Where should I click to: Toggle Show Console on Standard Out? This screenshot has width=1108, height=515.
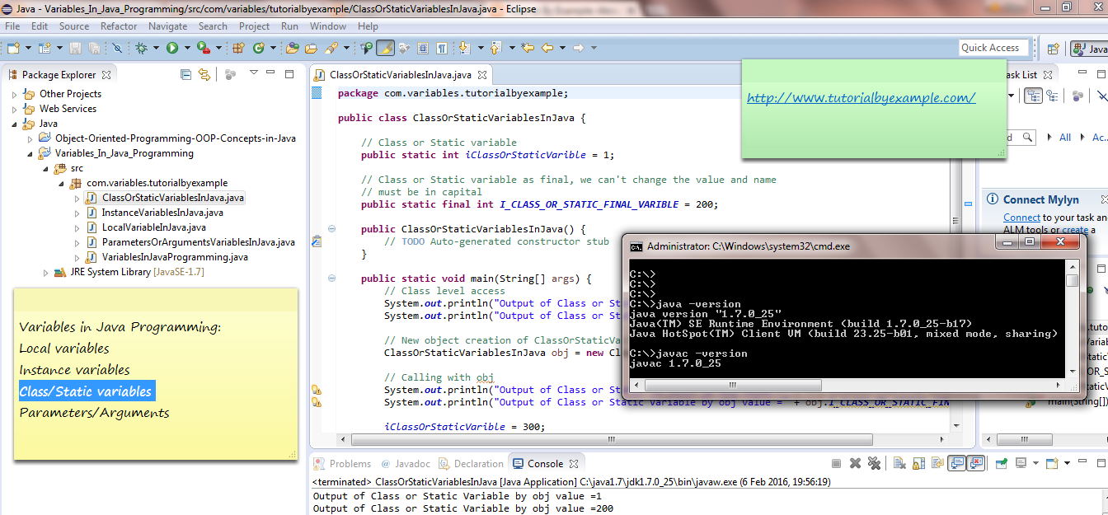click(957, 463)
